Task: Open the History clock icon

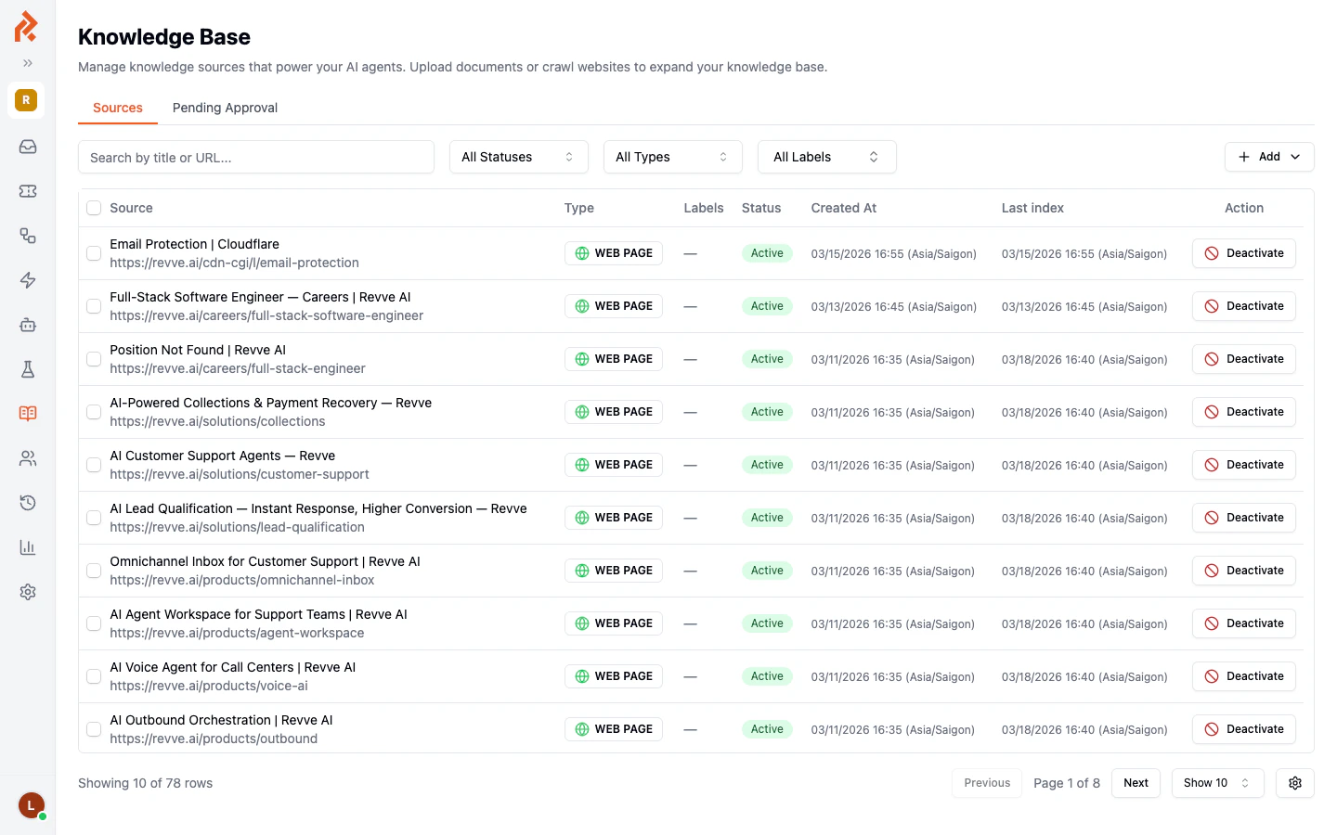Action: (27, 502)
